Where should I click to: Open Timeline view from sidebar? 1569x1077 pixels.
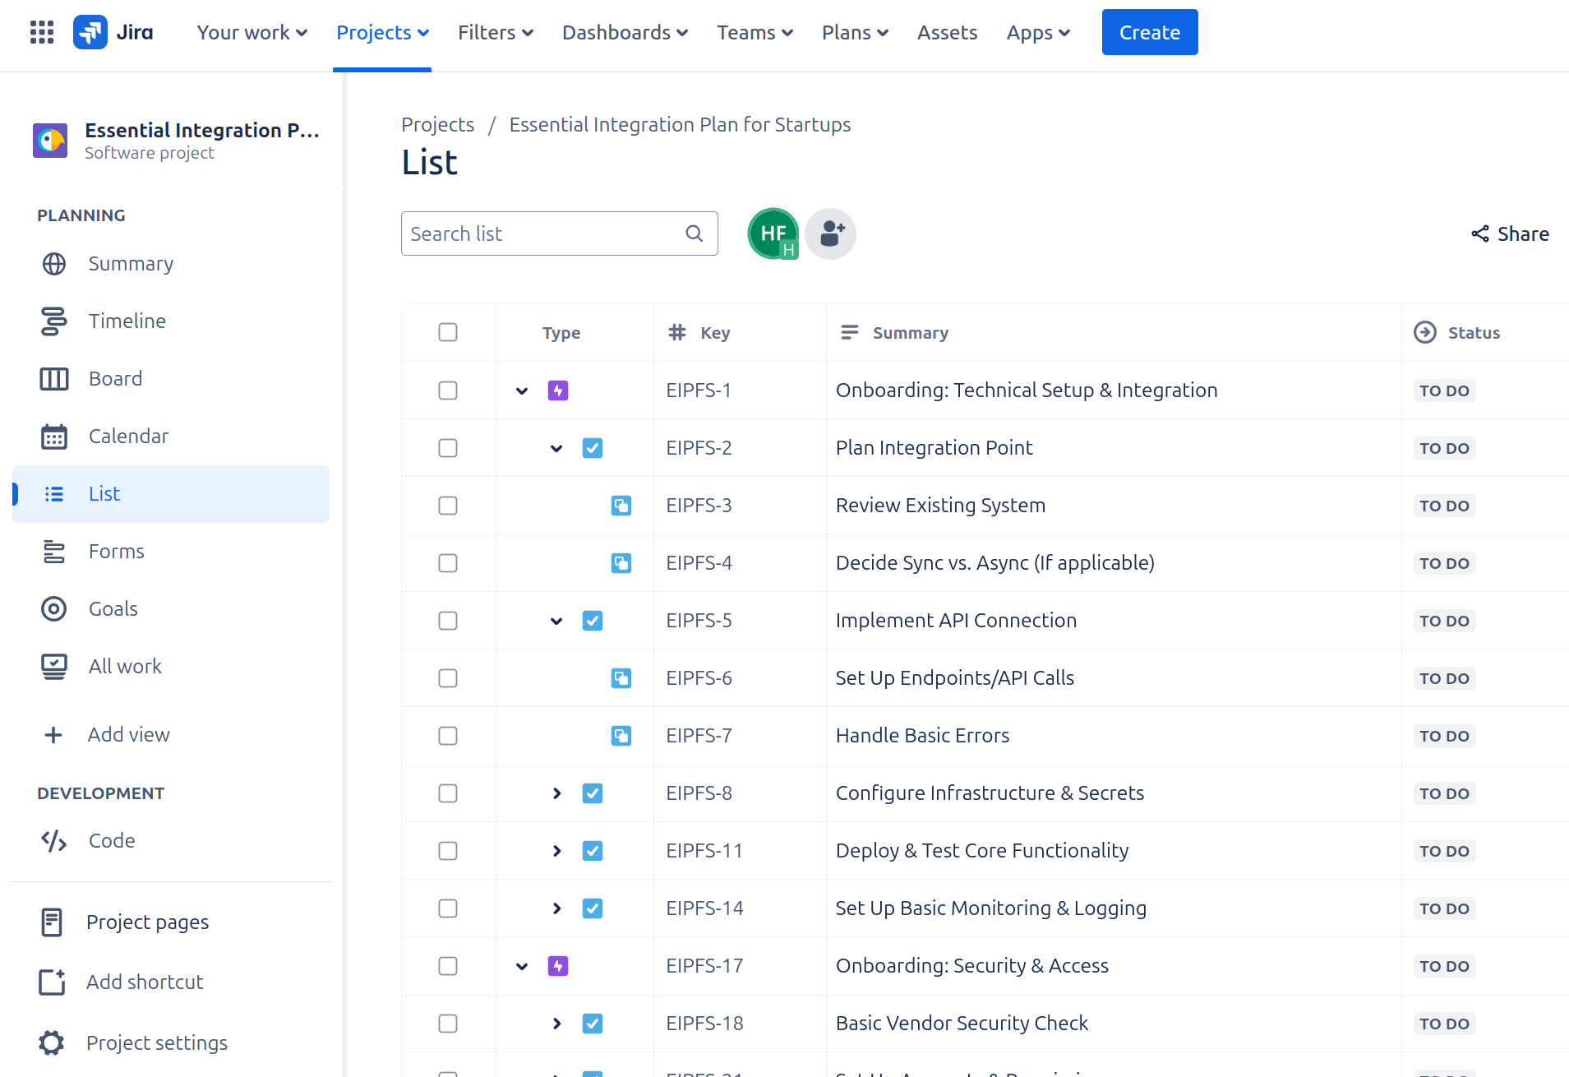click(127, 321)
